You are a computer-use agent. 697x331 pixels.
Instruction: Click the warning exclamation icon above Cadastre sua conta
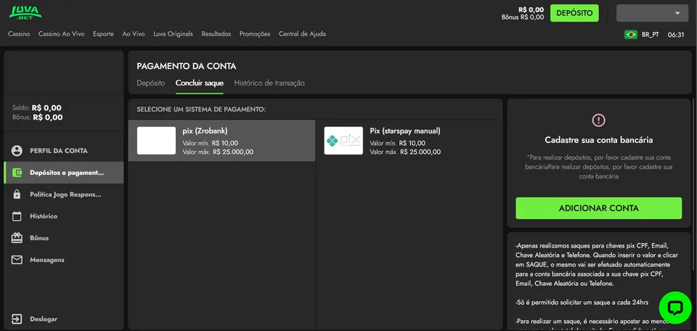point(599,120)
